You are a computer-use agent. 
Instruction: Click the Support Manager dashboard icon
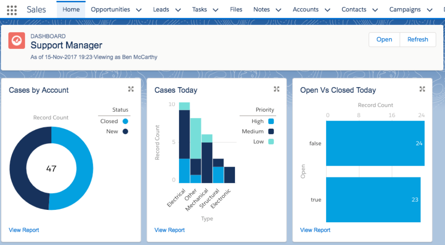tap(16, 41)
